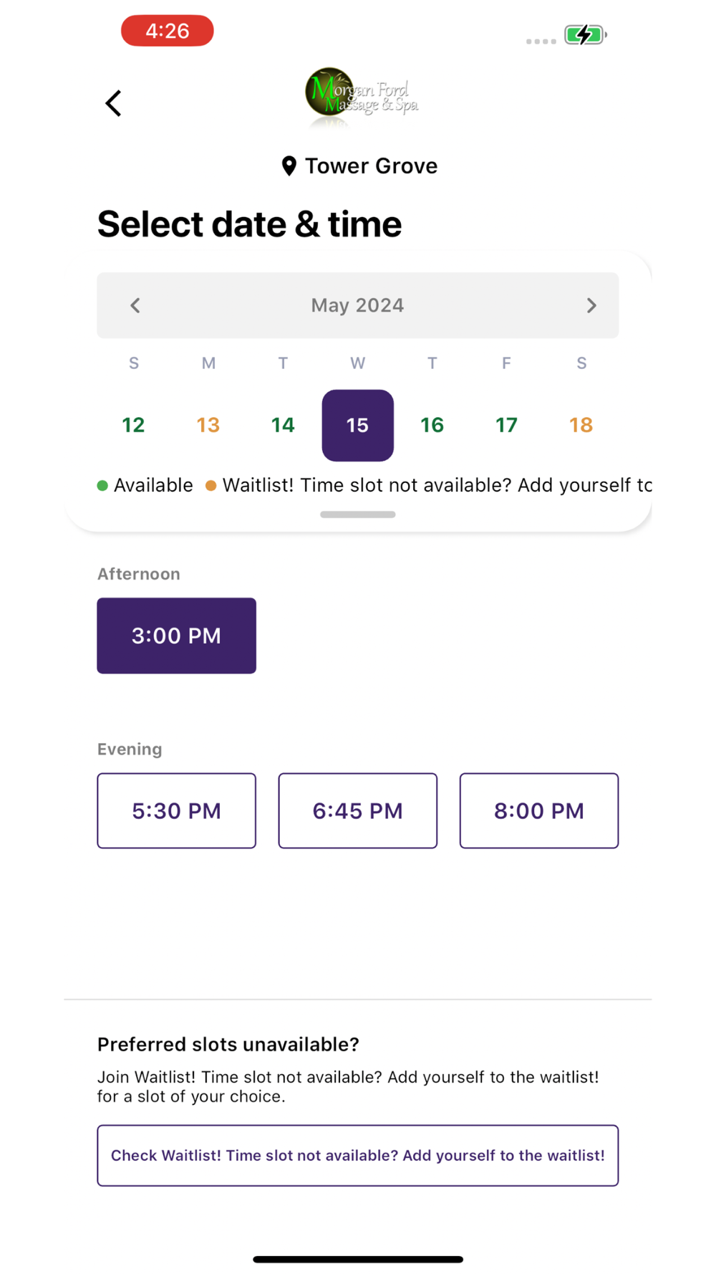Select the 3:00 PM afternoon slot
Screen dimensions: 716x1274
(177, 636)
